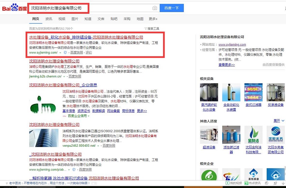Click the 百度一下 search button
286x188 pixels.
click(172, 8)
